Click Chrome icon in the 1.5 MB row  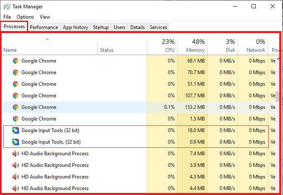[16, 119]
